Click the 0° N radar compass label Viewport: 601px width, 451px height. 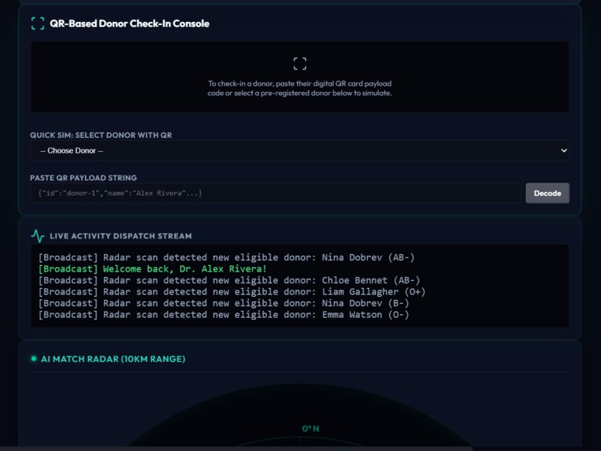[x=310, y=428]
